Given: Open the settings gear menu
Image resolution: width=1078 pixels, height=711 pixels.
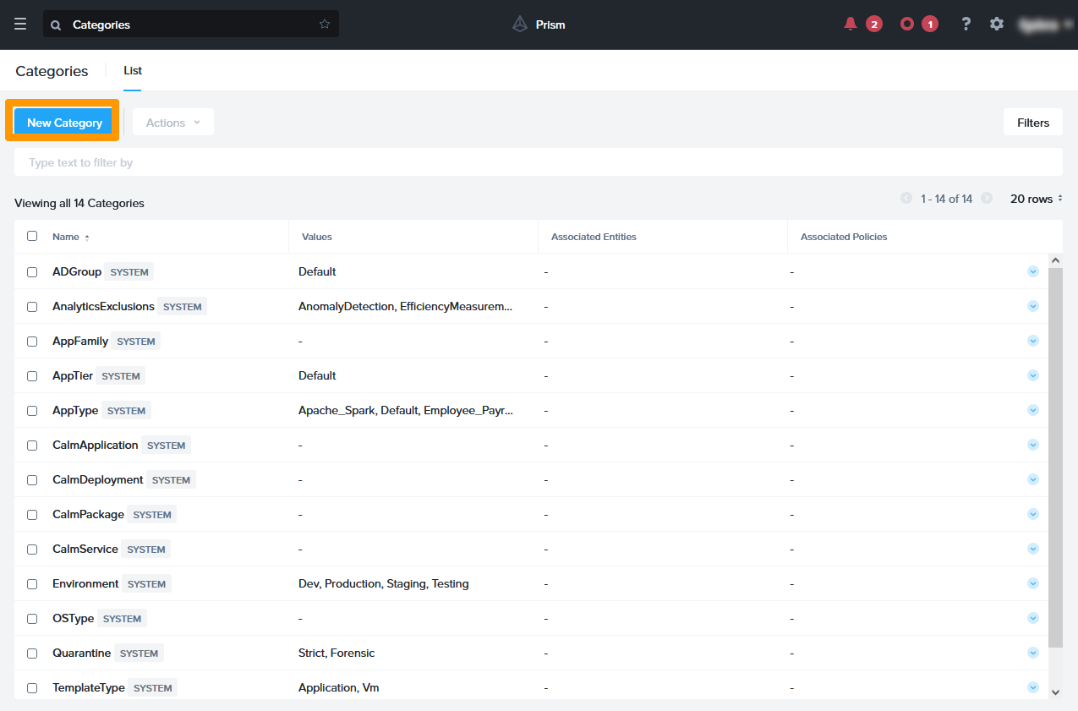Looking at the screenshot, I should (x=997, y=24).
